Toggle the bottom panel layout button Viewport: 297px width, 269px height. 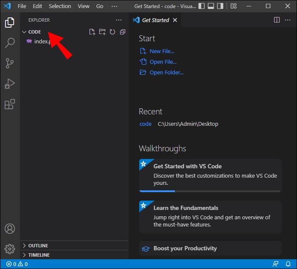coord(212,6)
